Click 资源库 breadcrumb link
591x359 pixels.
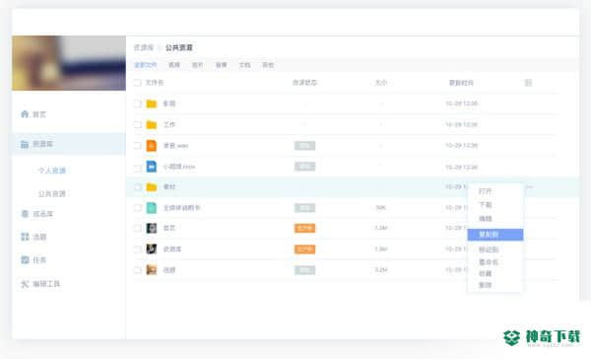(x=144, y=47)
